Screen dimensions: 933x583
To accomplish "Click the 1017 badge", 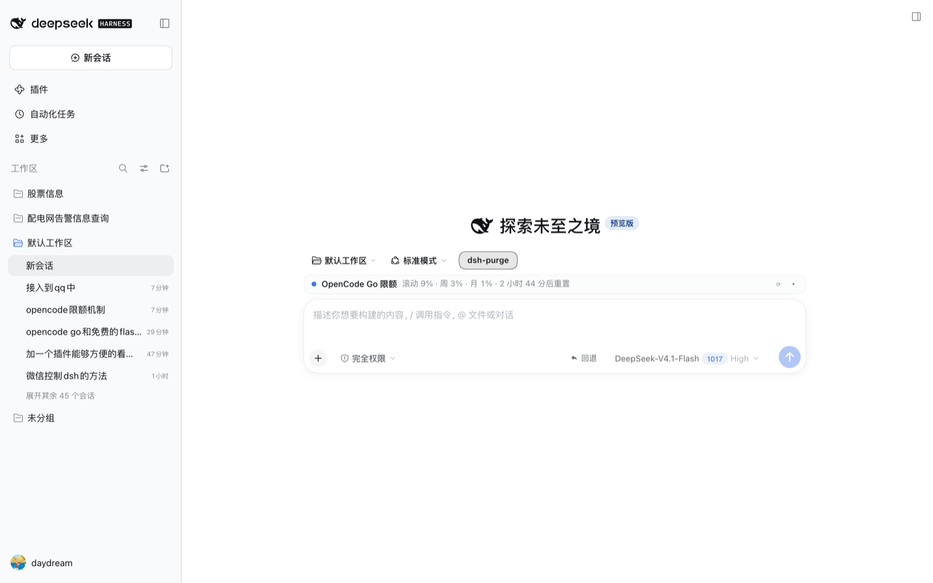I will click(714, 359).
